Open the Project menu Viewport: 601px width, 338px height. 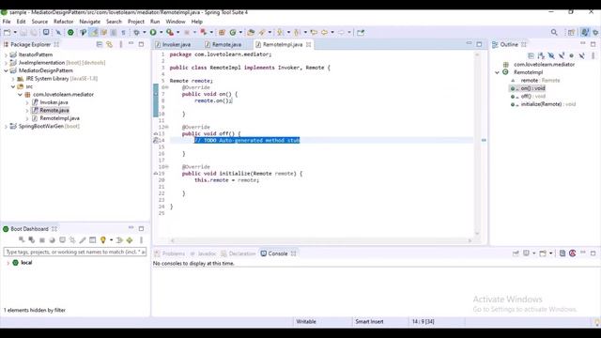click(x=135, y=22)
